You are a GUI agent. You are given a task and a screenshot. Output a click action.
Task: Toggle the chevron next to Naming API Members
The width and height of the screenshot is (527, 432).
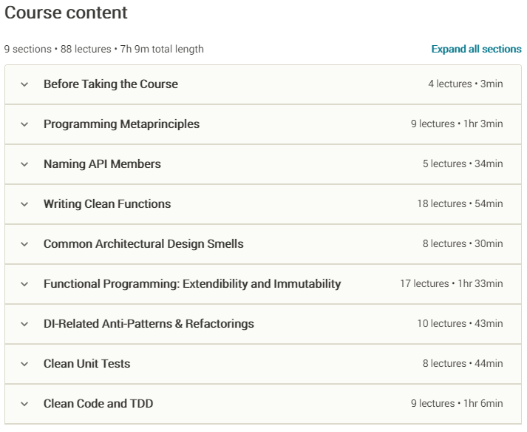click(x=24, y=164)
